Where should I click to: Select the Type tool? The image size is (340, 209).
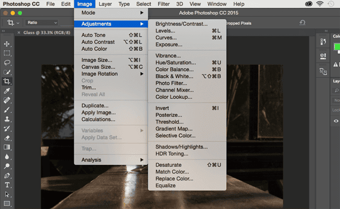(x=7, y=185)
